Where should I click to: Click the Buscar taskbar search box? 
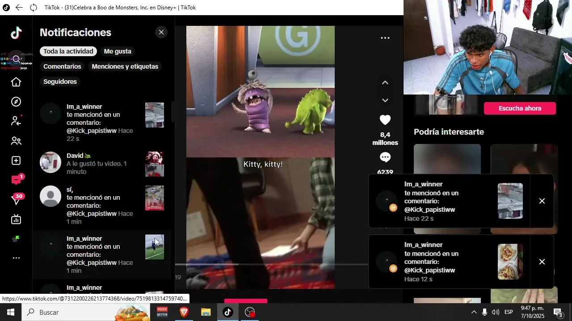pyautogui.click(x=87, y=313)
